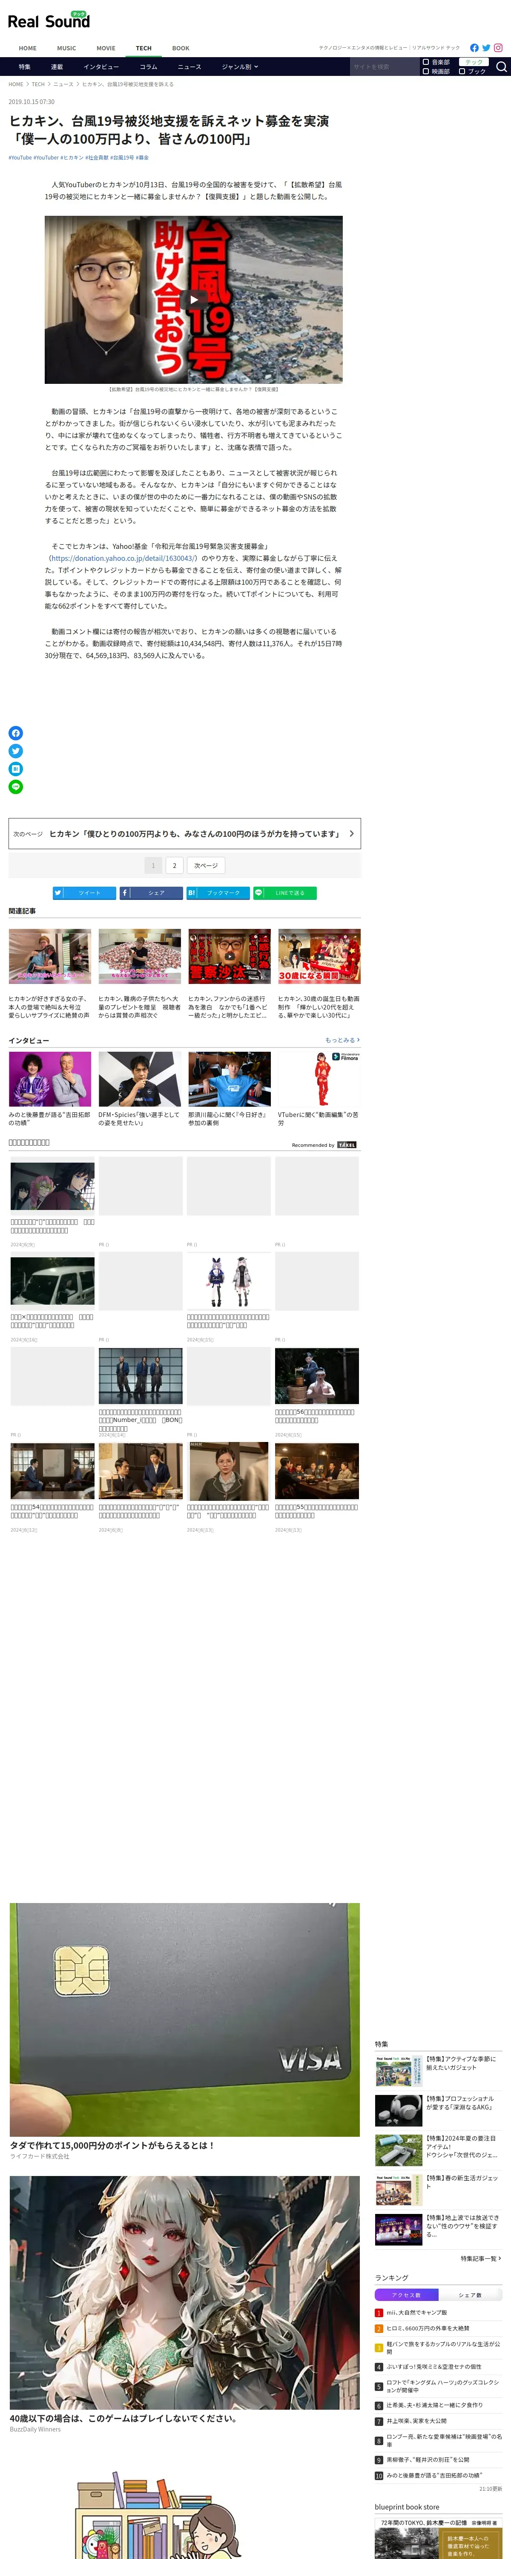
Task: Select インタビュー in navigation bar
Action: pyautogui.click(x=101, y=67)
